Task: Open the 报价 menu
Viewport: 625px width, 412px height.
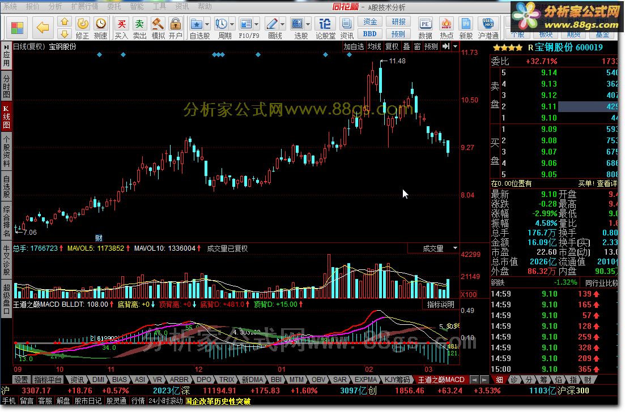Action: 33,6
